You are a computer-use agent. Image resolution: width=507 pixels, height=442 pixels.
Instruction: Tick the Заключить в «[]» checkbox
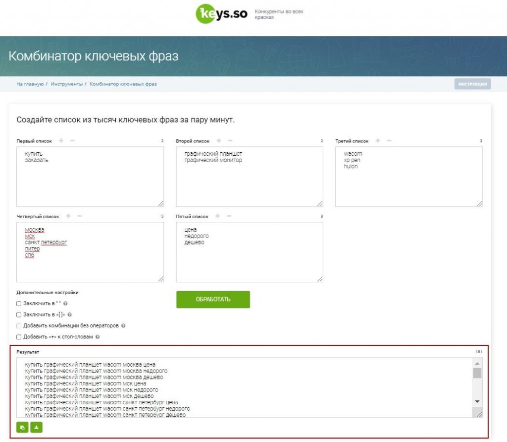pos(19,315)
